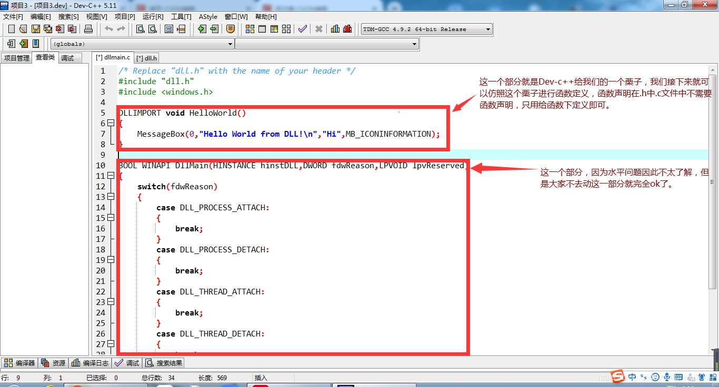Click the new class icon in second toolbar

click(11, 44)
